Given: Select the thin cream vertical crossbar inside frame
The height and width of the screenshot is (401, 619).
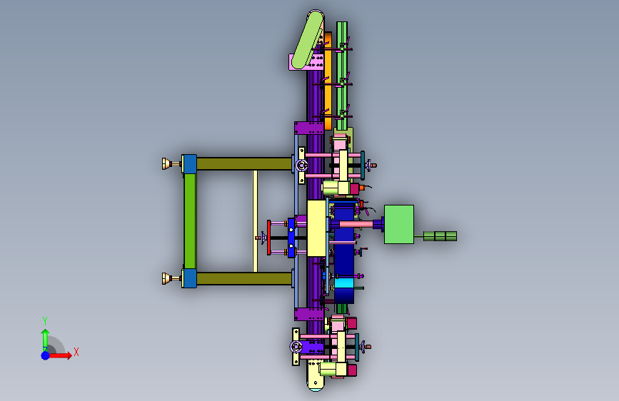Looking at the screenshot, I should click(255, 221).
